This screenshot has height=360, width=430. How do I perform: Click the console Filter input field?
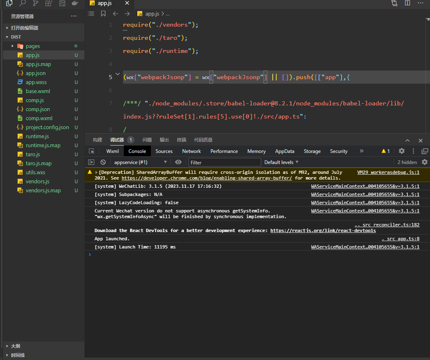[225, 162]
